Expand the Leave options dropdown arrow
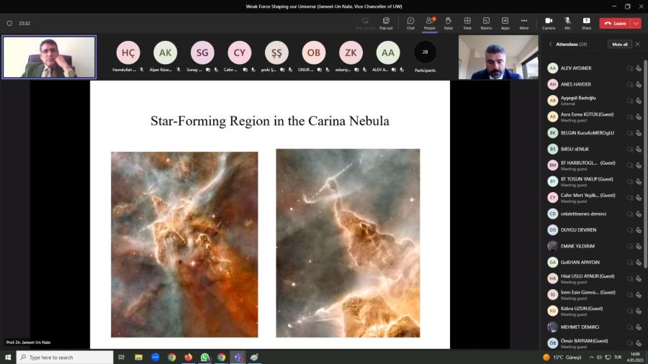Image resolution: width=648 pixels, height=364 pixels. point(636,24)
